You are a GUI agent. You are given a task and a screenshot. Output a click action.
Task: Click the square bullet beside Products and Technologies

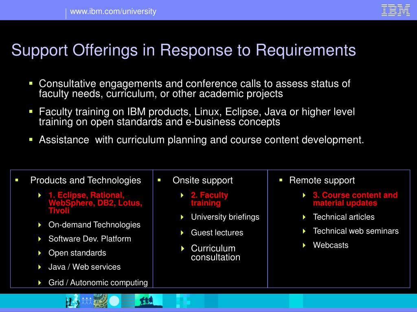tap(17, 180)
